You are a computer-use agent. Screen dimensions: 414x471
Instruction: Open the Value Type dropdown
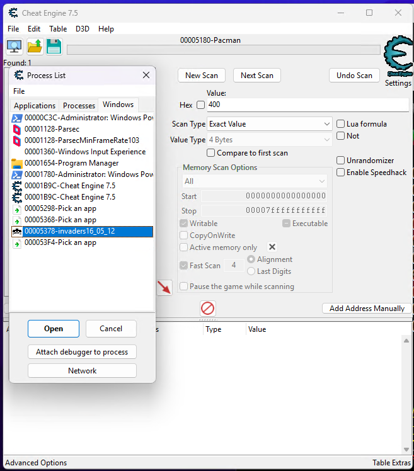click(270, 140)
